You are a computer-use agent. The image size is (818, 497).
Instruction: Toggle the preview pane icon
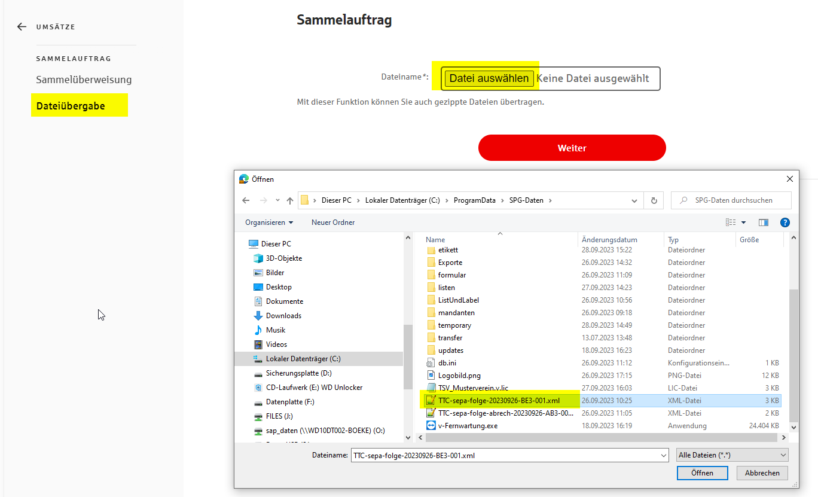[x=763, y=222]
